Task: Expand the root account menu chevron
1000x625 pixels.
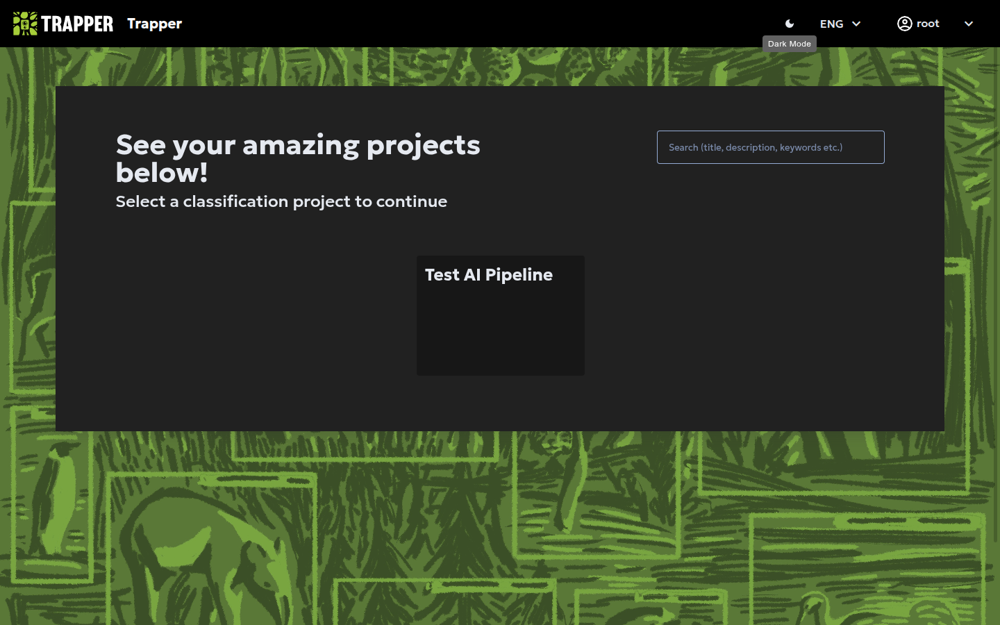Action: (x=969, y=24)
